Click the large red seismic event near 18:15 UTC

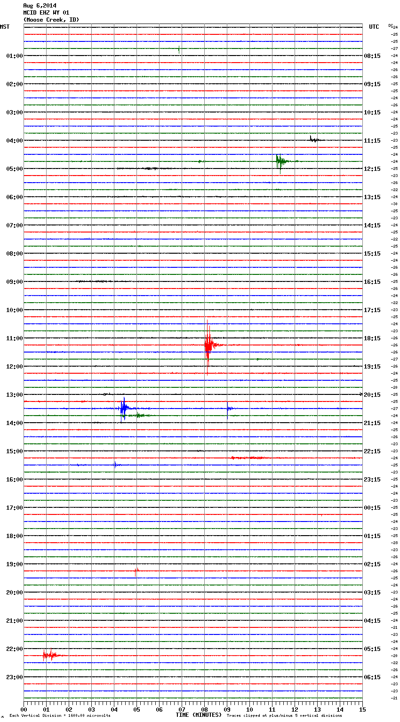pos(208,346)
